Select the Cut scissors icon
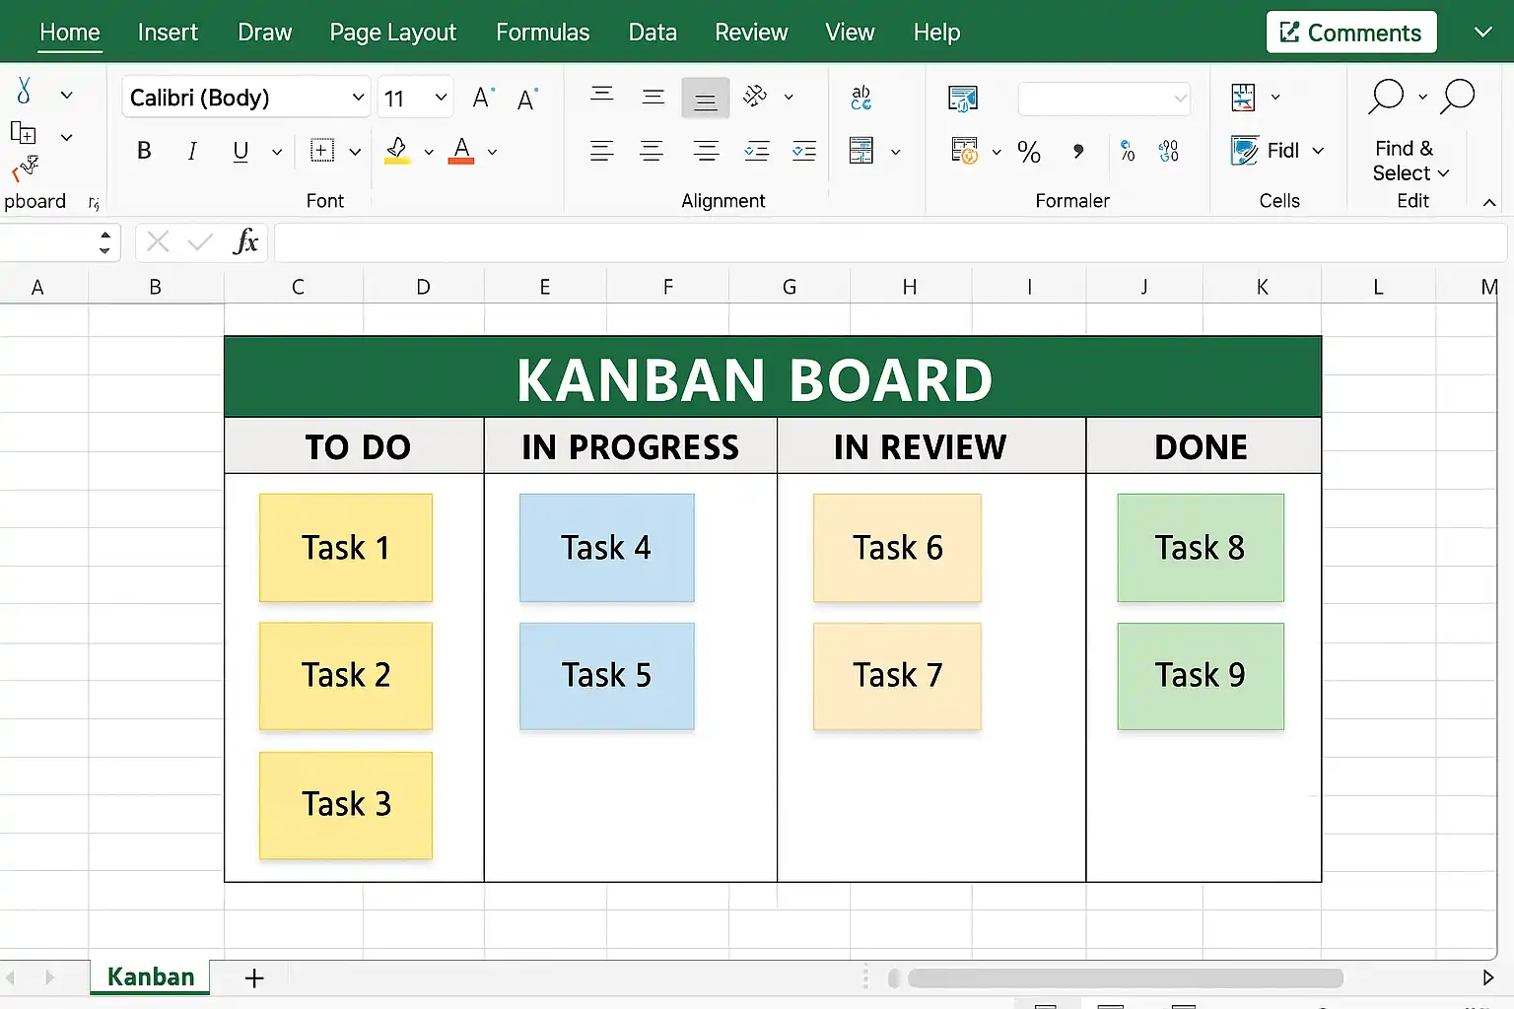 (x=24, y=92)
